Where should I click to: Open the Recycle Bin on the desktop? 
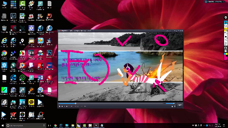[x=4, y=28]
